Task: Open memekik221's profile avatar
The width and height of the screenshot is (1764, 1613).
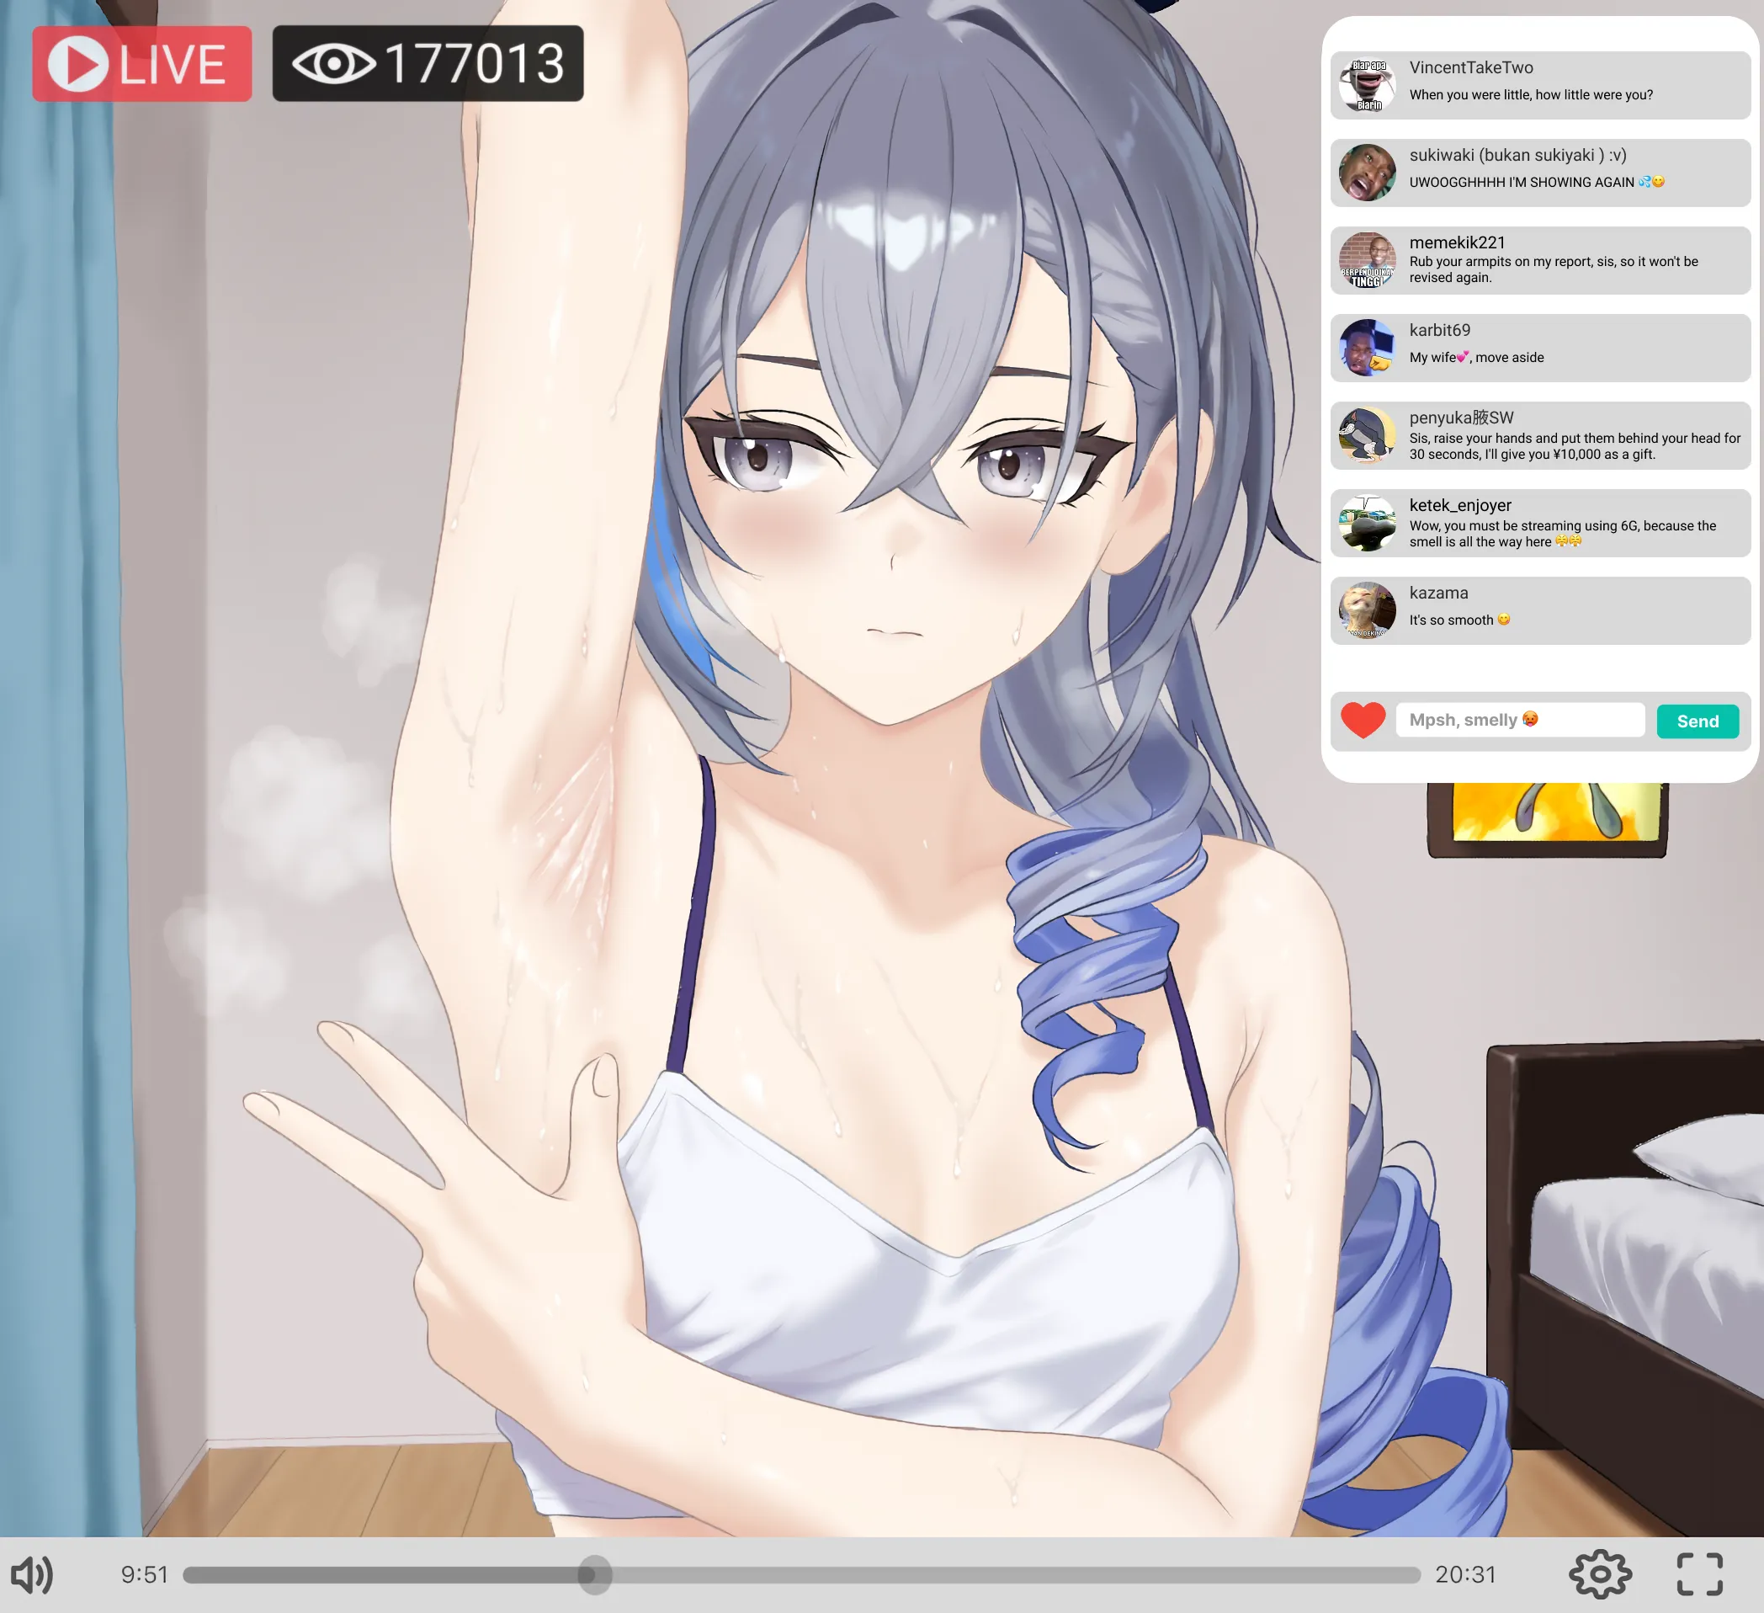Action: [1367, 260]
